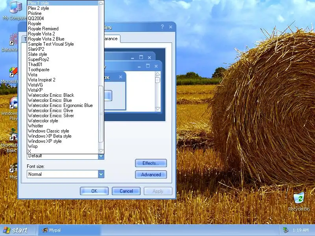Select the X entry at list bottom
The width and height of the screenshot is (315, 236).
click(63, 151)
